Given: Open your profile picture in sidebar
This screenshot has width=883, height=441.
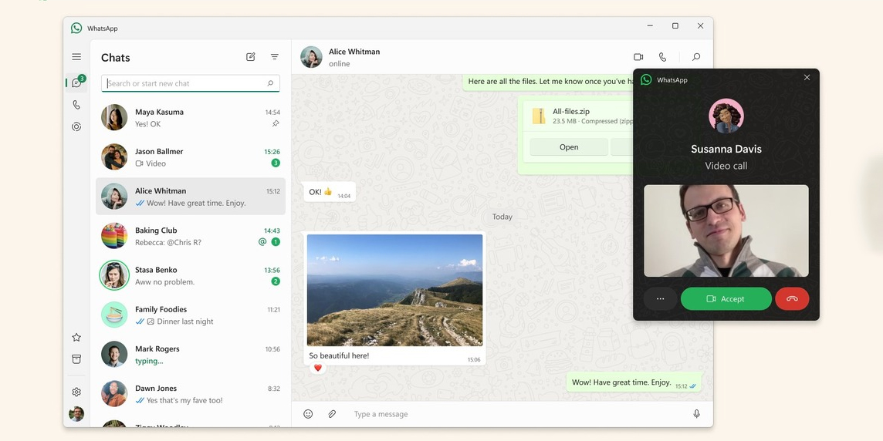Looking at the screenshot, I should point(76,414).
